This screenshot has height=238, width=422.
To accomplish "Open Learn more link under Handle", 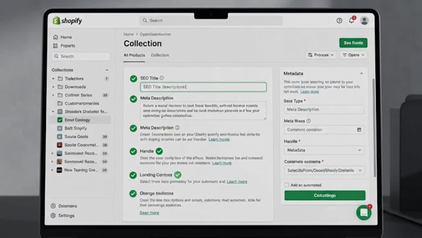I will (222, 163).
